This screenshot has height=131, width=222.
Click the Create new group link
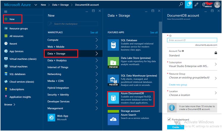click(178, 85)
